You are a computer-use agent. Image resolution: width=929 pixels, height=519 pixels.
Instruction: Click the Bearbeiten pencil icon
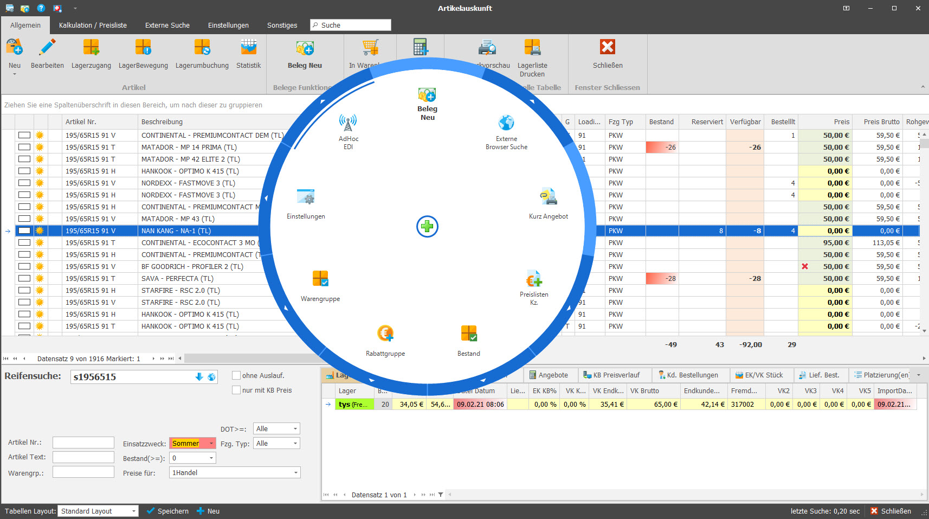coord(47,48)
